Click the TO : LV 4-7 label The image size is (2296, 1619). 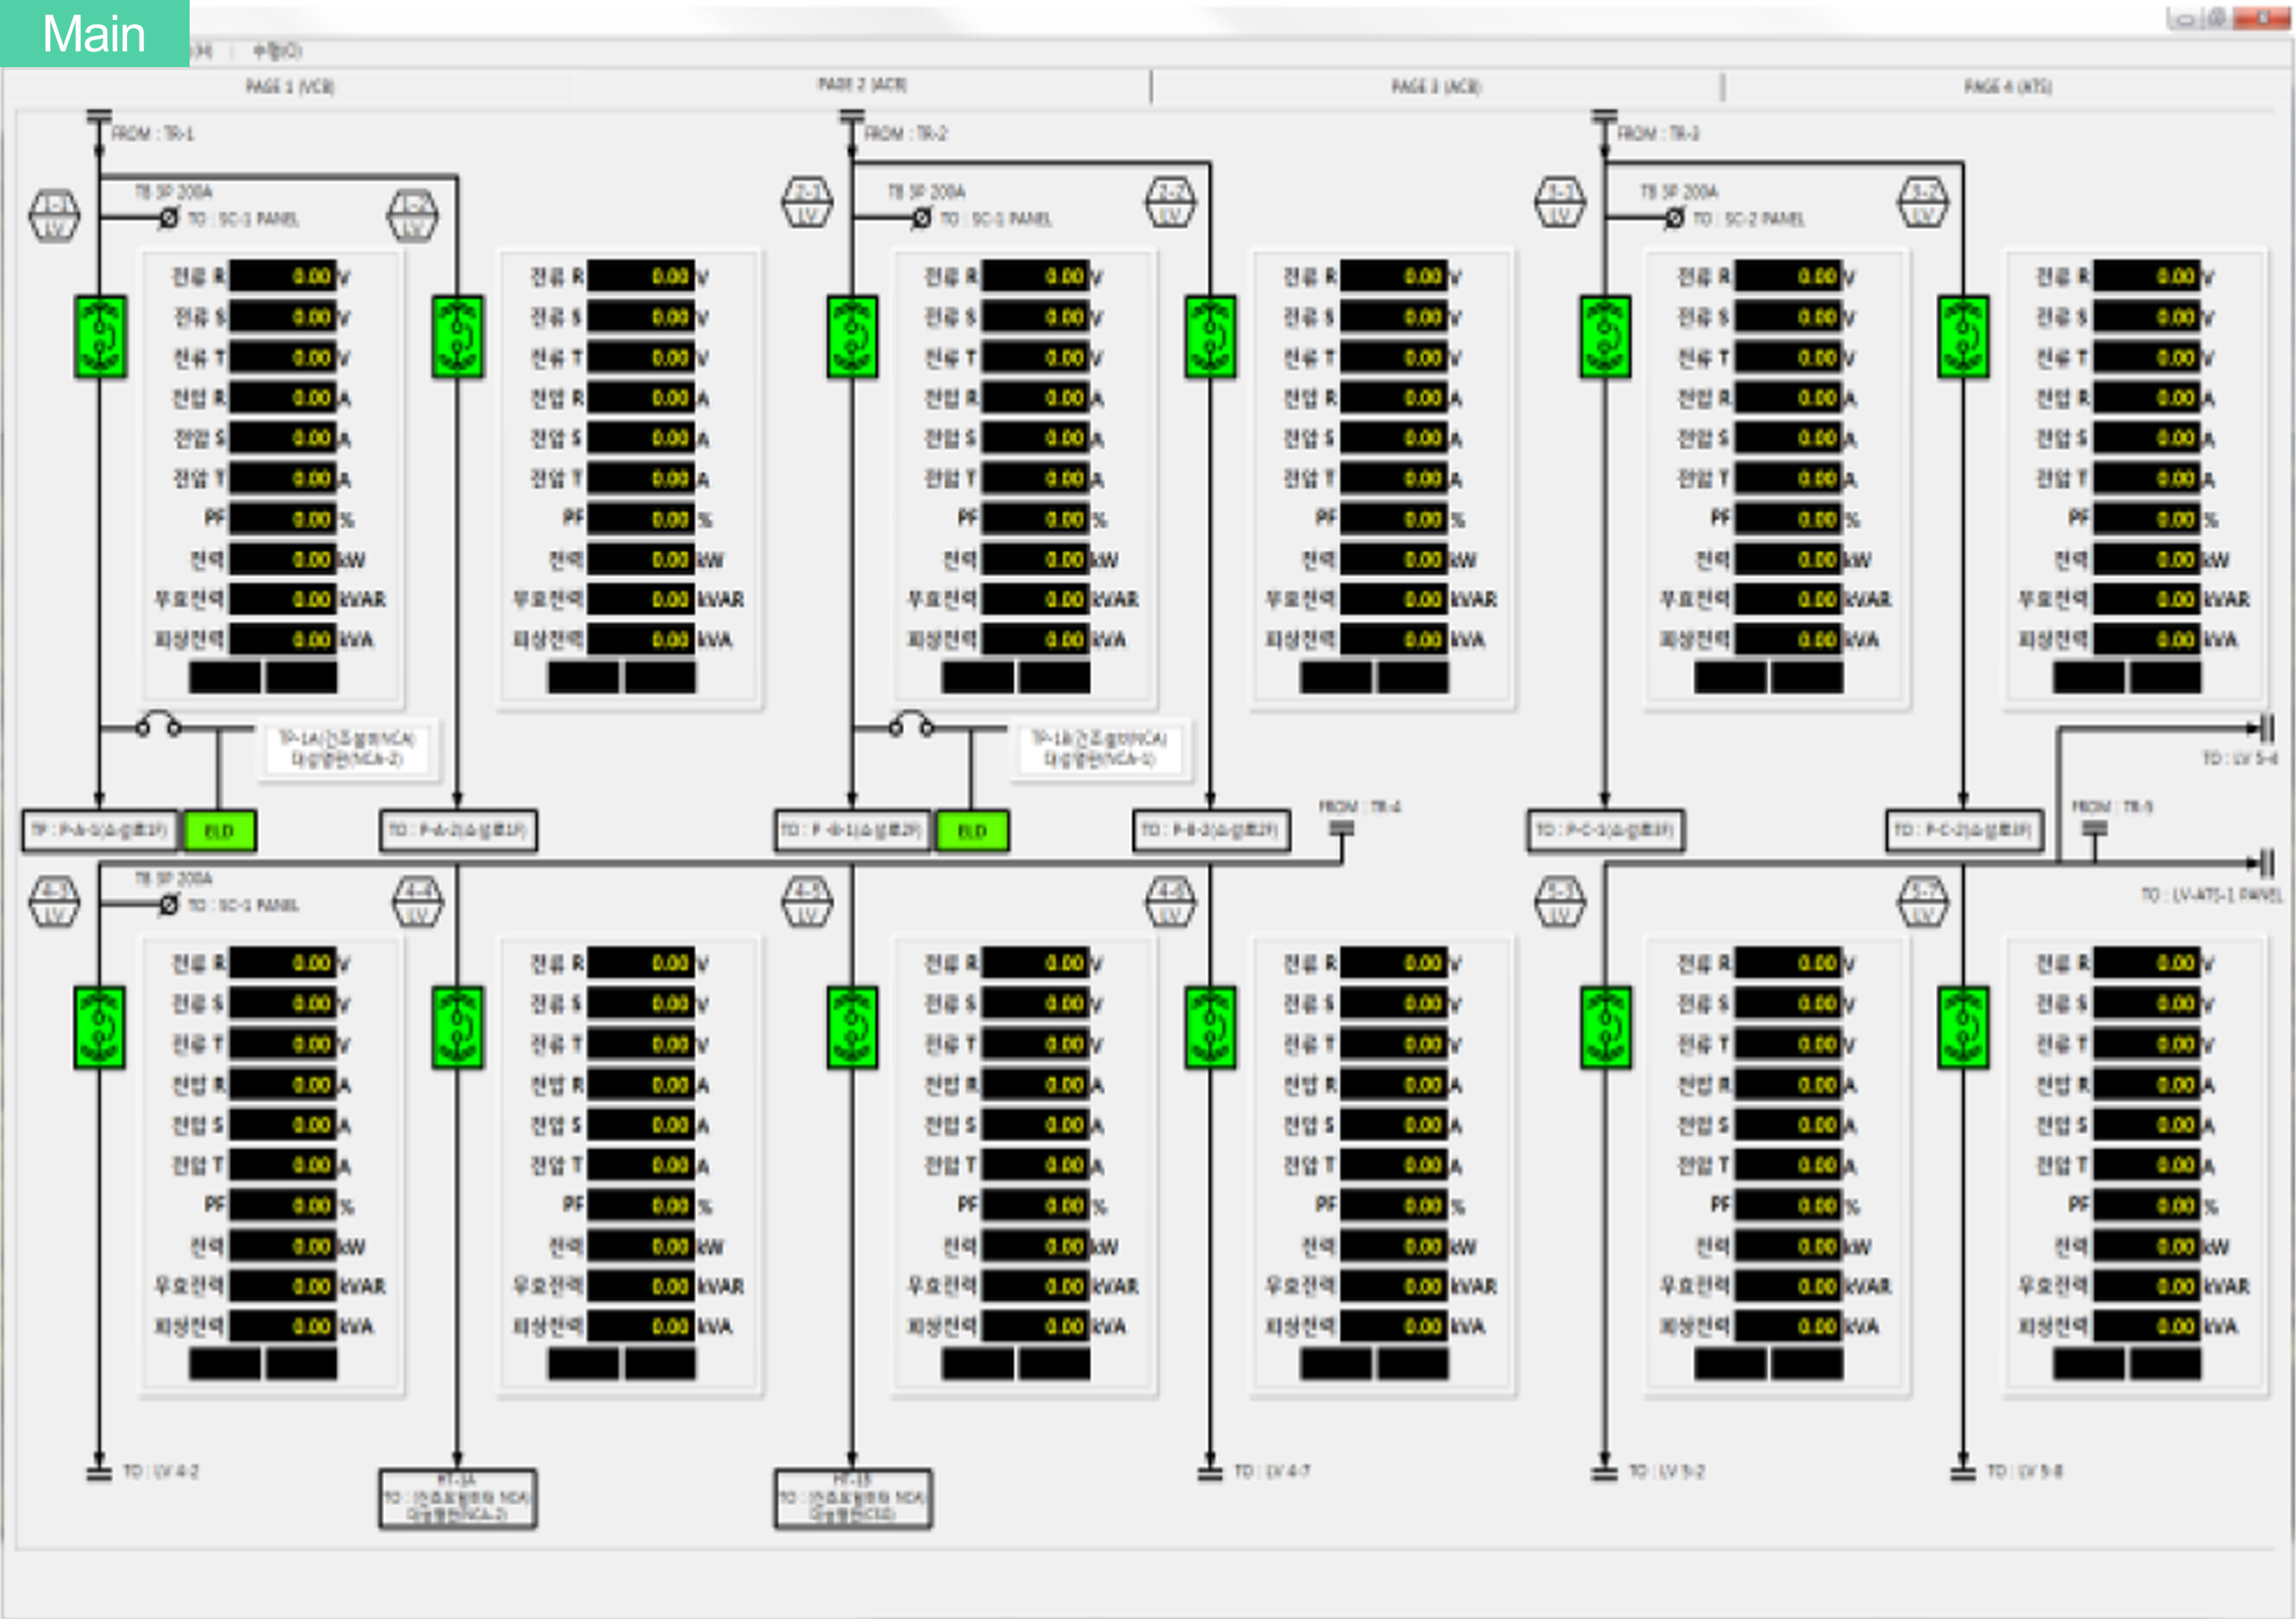(1272, 1472)
